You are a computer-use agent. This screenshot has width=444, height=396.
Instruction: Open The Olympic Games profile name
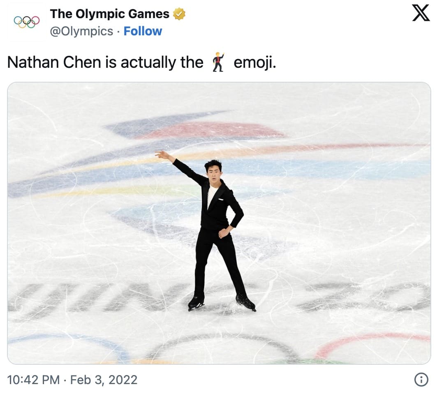tap(109, 14)
